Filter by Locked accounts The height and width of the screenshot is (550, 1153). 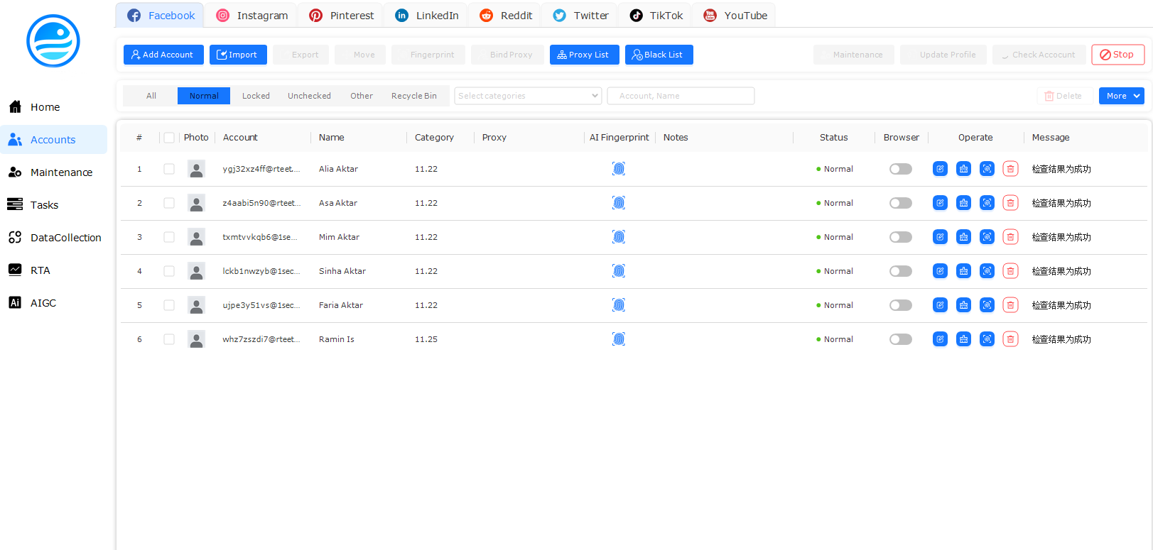click(256, 96)
